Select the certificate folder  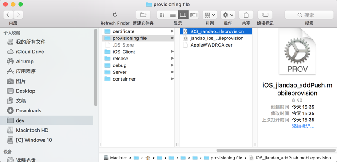pyautogui.click(x=138, y=31)
